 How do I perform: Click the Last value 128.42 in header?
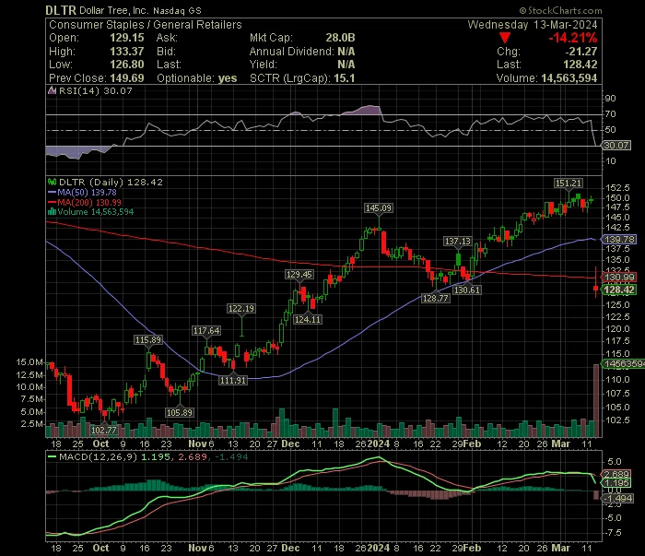580,65
